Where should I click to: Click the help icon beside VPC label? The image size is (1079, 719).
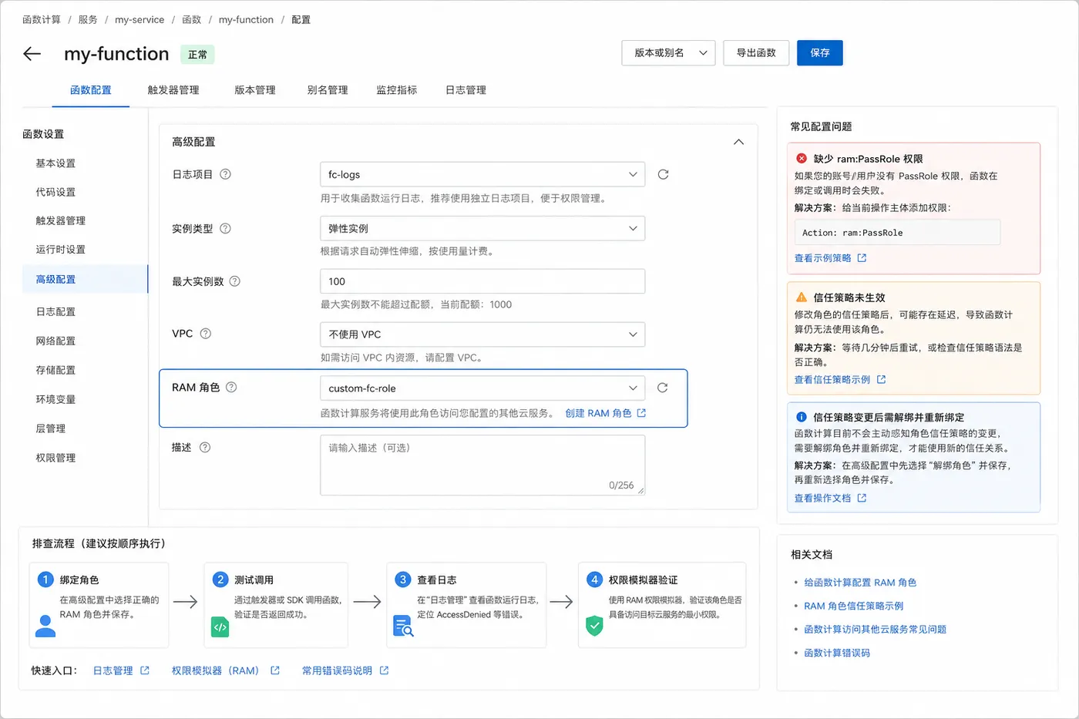point(206,334)
